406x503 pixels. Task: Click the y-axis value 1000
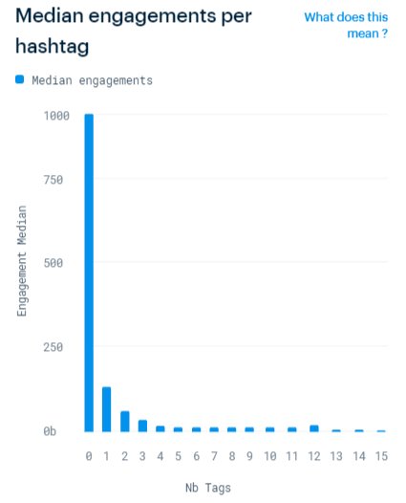click(x=56, y=116)
